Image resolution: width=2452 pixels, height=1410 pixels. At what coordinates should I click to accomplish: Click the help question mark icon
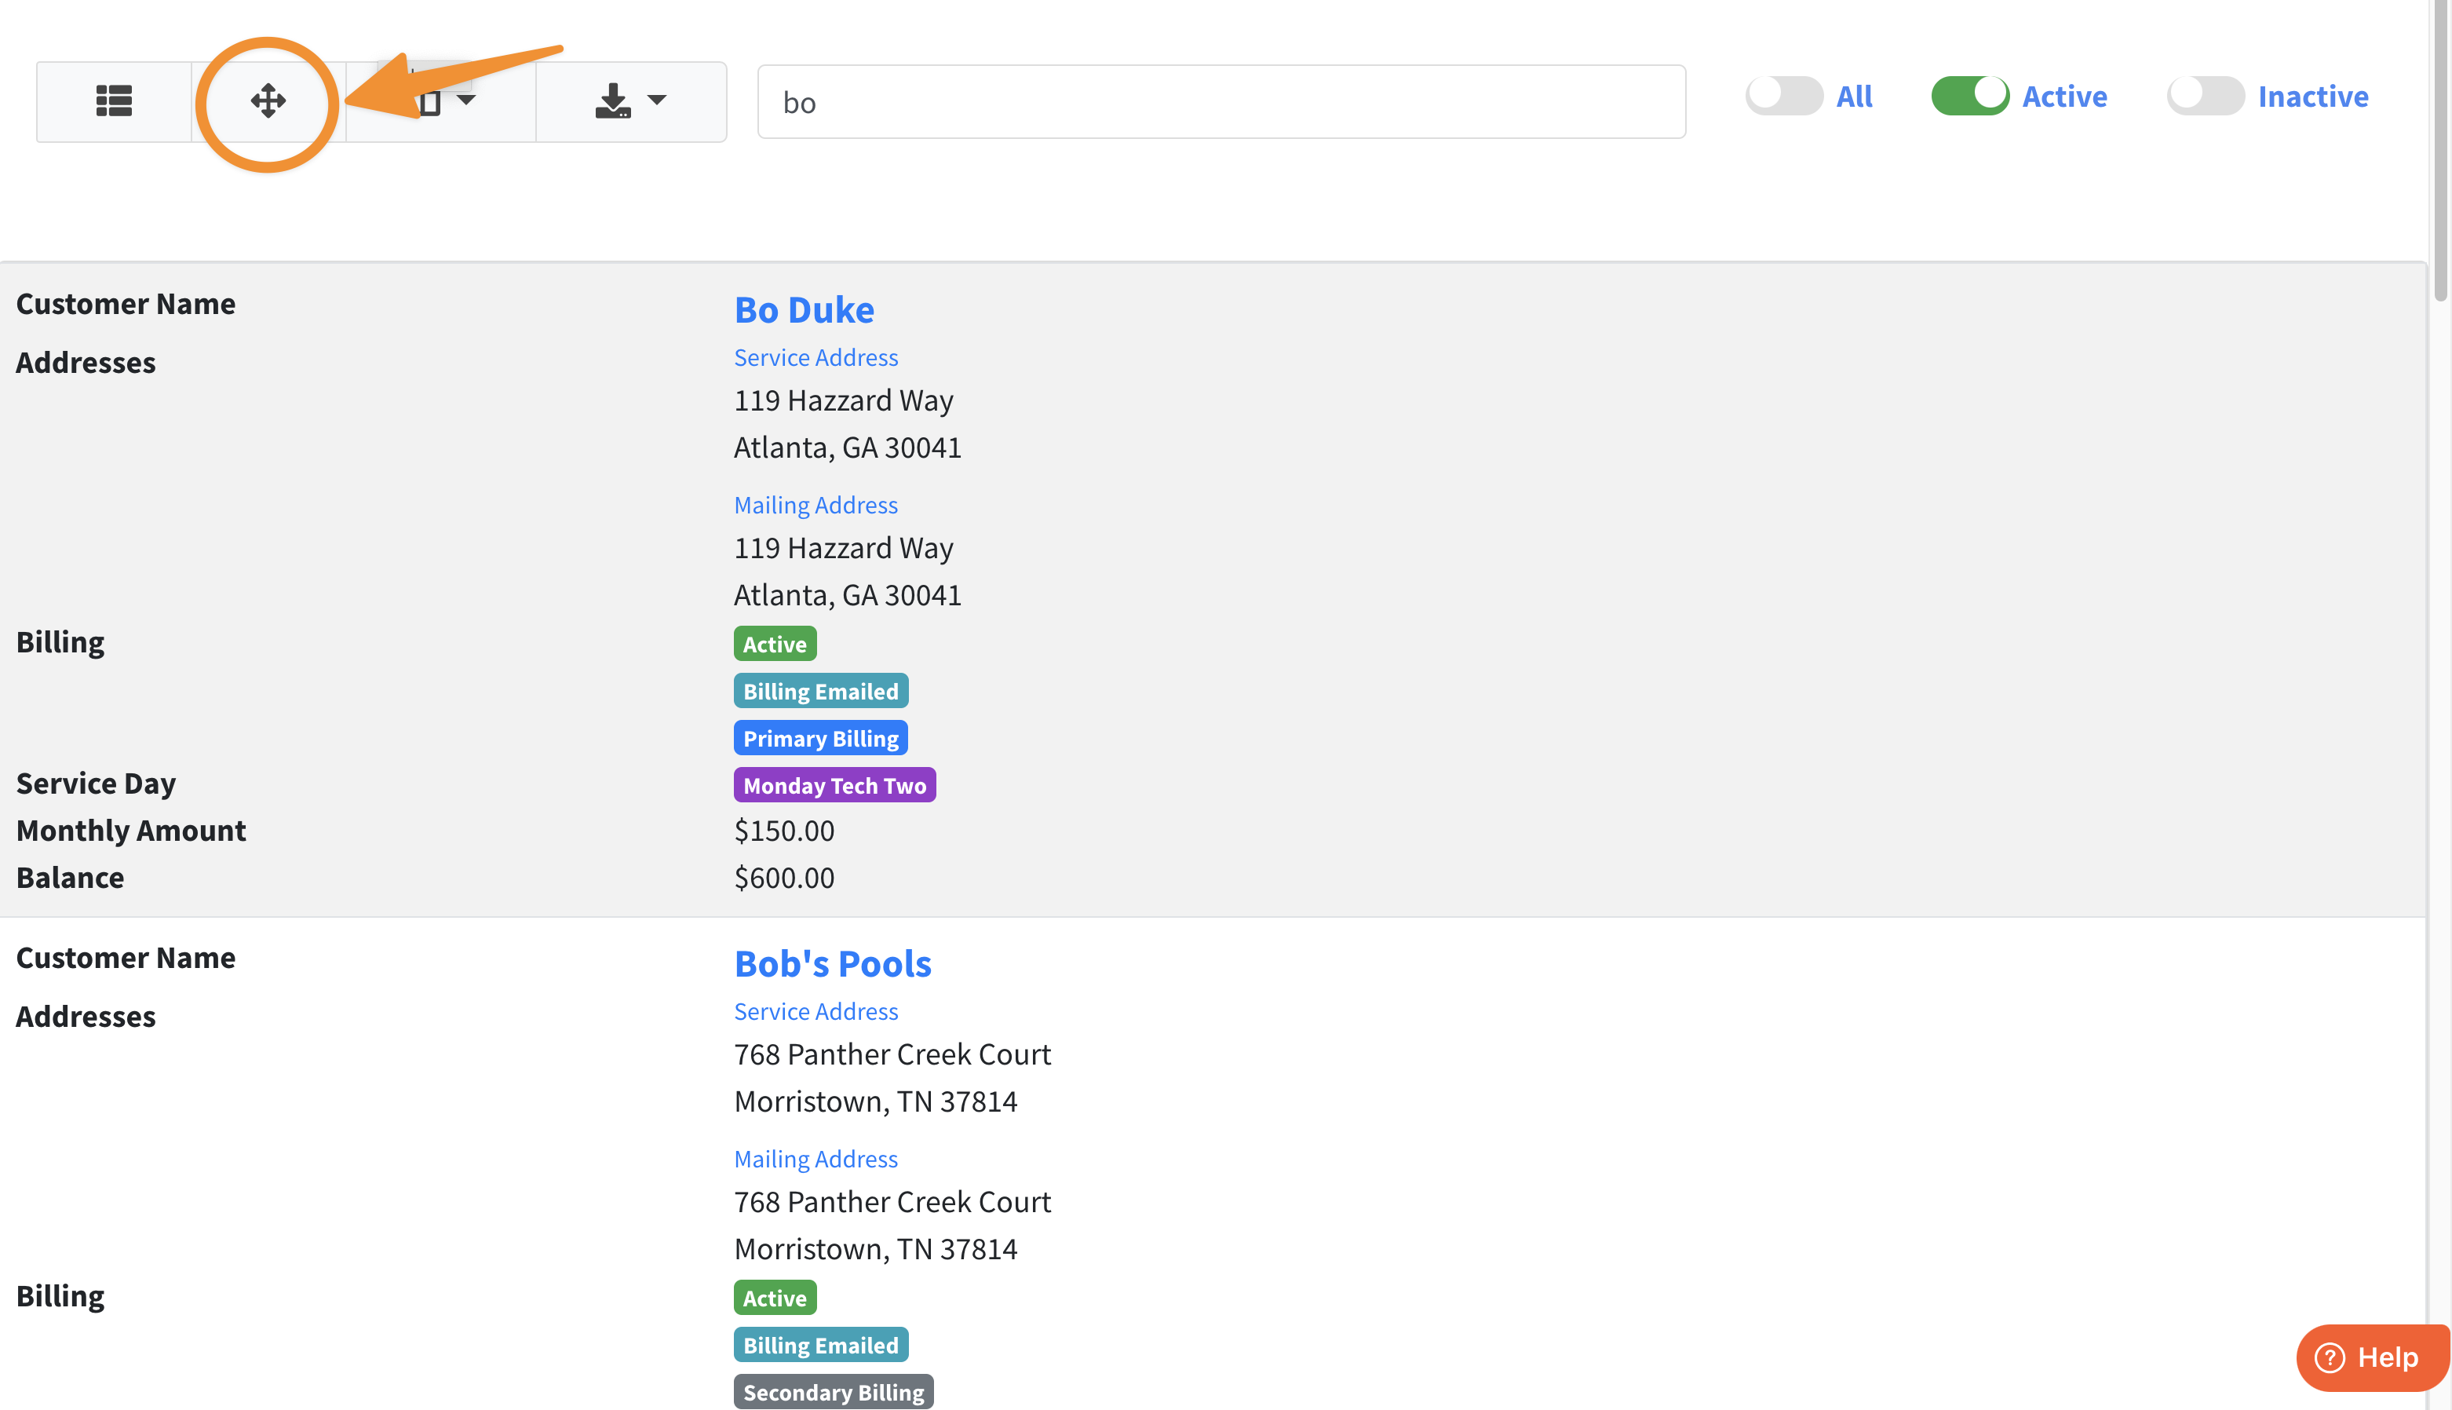[2329, 1357]
